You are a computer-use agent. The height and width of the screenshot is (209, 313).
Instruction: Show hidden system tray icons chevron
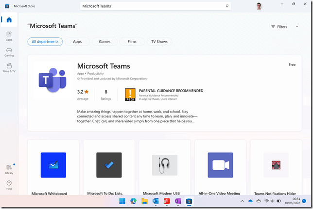pyautogui.click(x=242, y=201)
